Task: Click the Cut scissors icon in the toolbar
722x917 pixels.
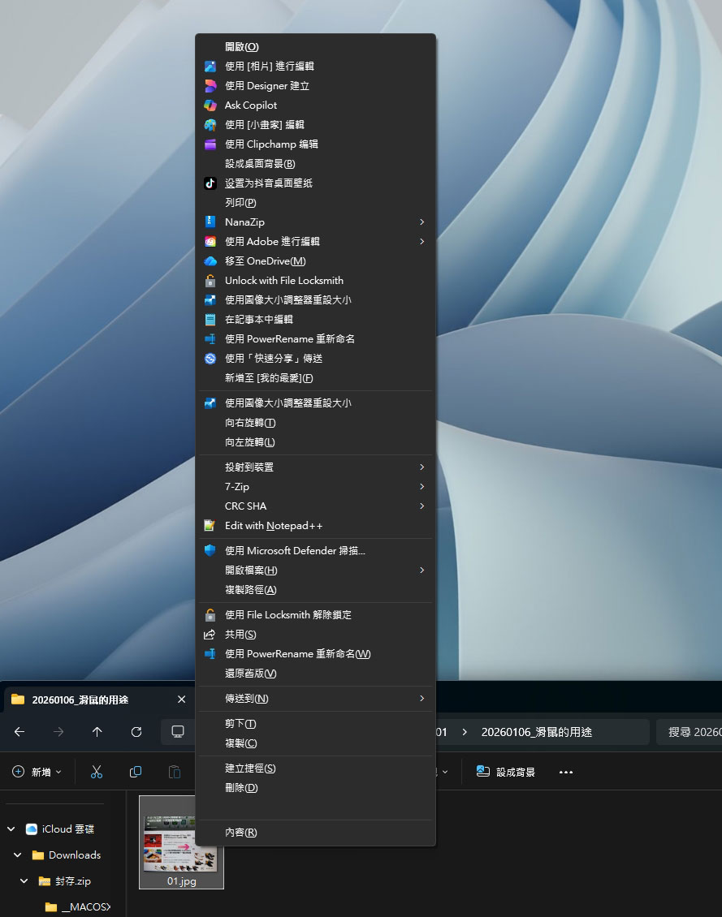Action: click(x=96, y=772)
